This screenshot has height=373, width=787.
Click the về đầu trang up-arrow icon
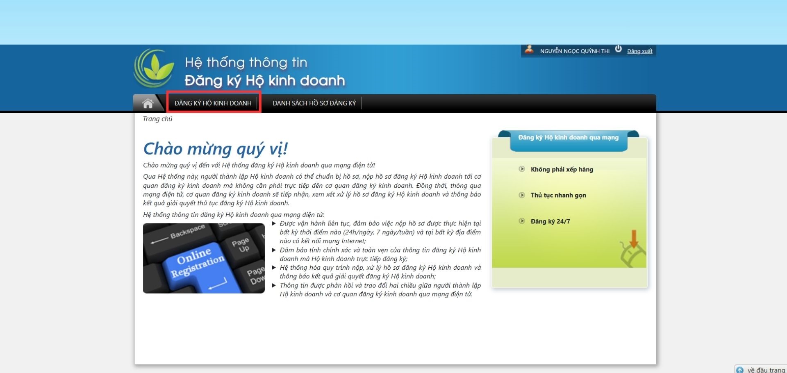pos(740,370)
